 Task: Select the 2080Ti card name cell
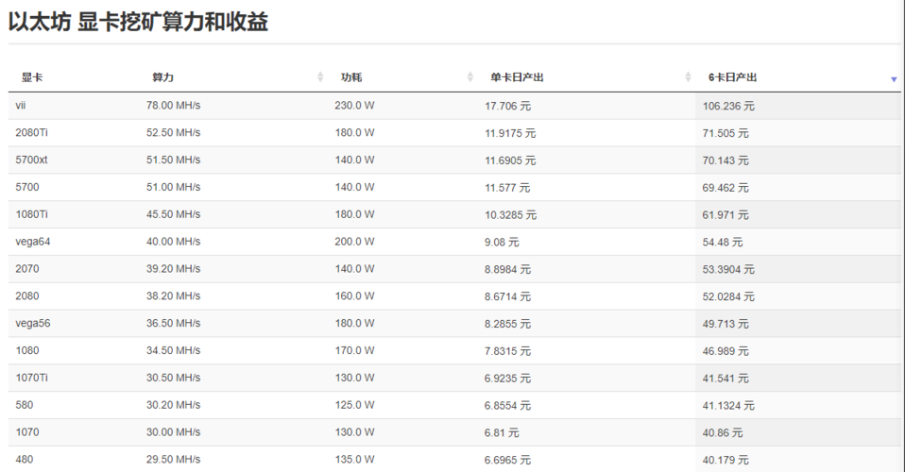click(x=31, y=133)
